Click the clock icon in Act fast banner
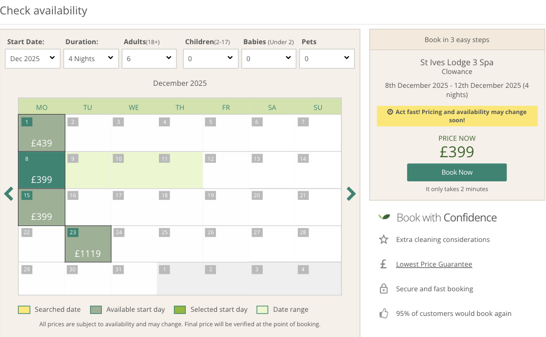This screenshot has width=546, height=337. tap(390, 112)
